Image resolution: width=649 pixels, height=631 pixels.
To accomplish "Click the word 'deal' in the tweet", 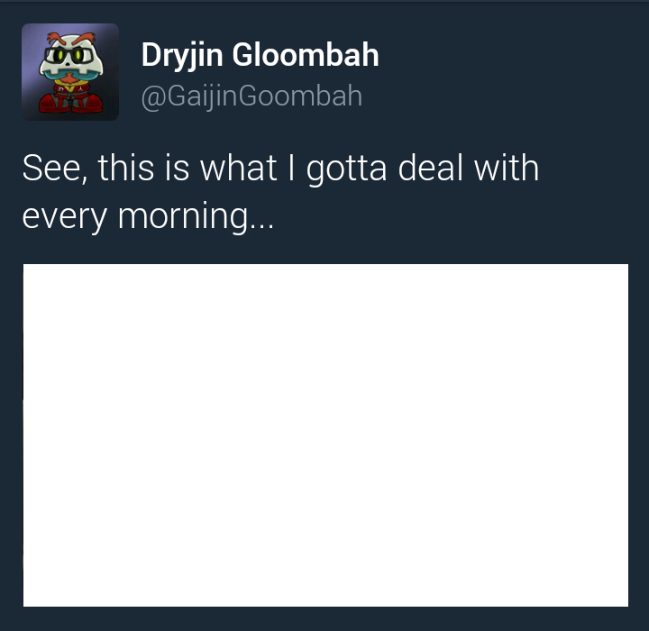I will [x=431, y=168].
